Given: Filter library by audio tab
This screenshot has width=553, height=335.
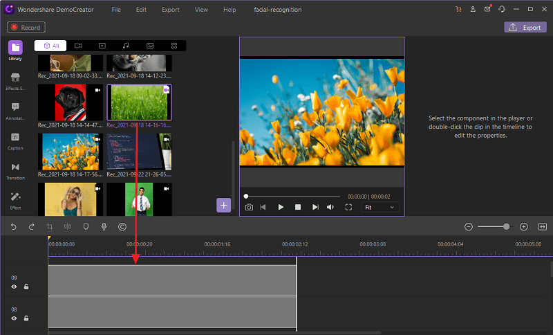Looking at the screenshot, I should 126,46.
